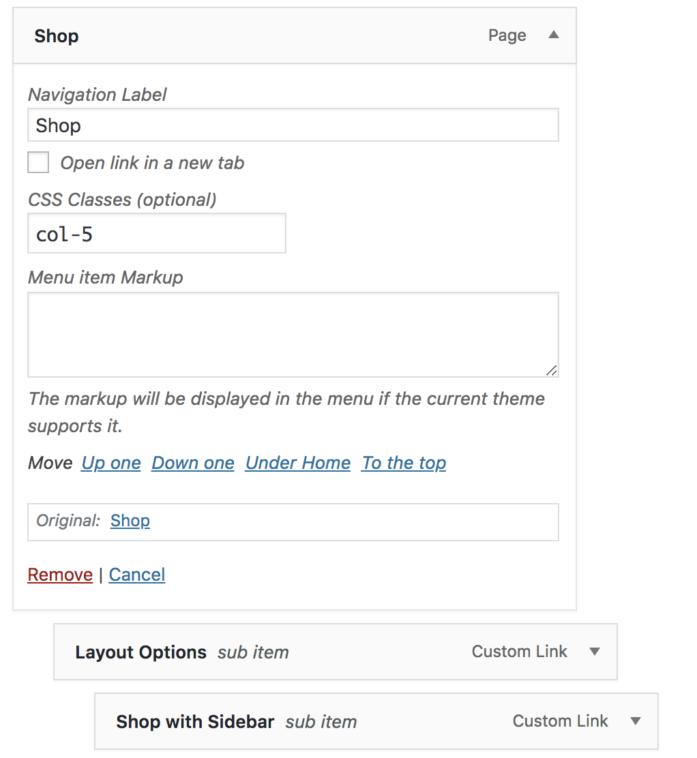
Task: Move item Under Home
Action: pos(298,463)
